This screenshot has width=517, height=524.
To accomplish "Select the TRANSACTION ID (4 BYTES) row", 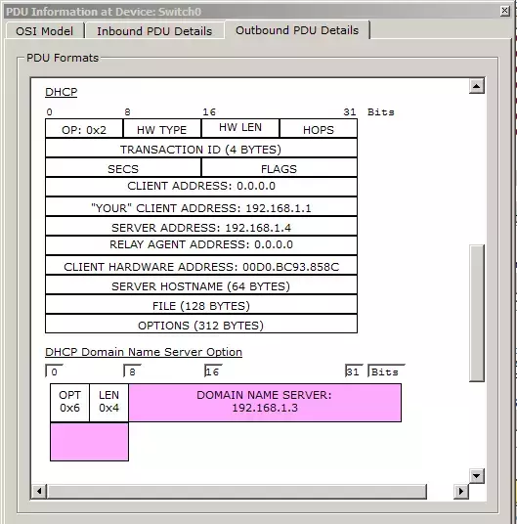I will point(201,148).
